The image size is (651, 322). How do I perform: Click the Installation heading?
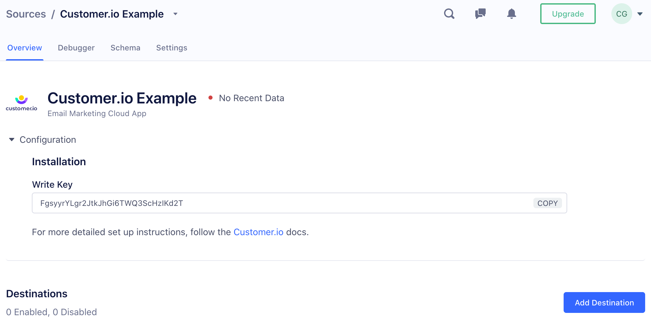(59, 162)
